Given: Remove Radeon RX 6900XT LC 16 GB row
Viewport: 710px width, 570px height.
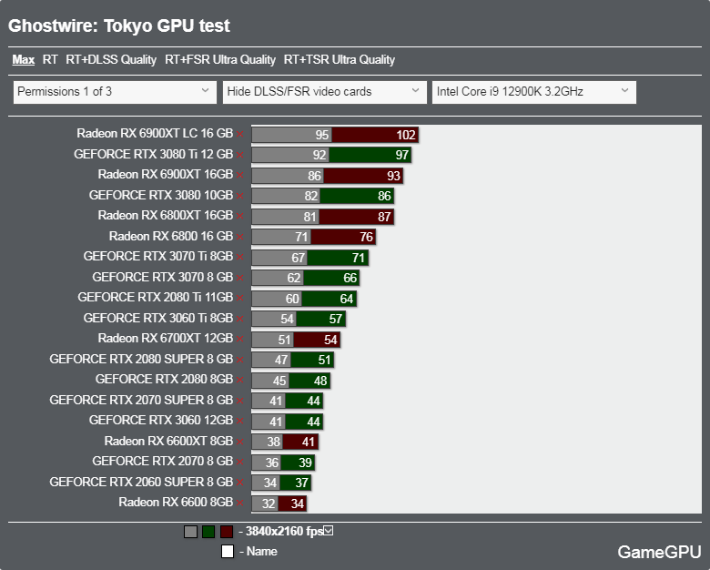Looking at the screenshot, I should point(240,134).
